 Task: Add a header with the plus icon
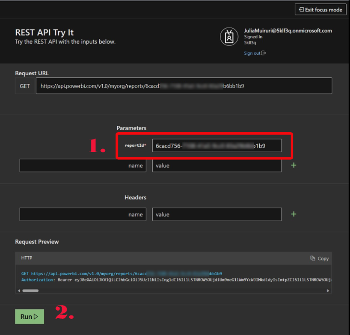coord(294,214)
